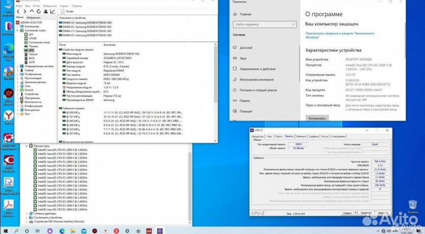The width and height of the screenshot is (425, 234).
Task: Switch to the Процессор tab in CPU-Z
Action: coord(257,137)
